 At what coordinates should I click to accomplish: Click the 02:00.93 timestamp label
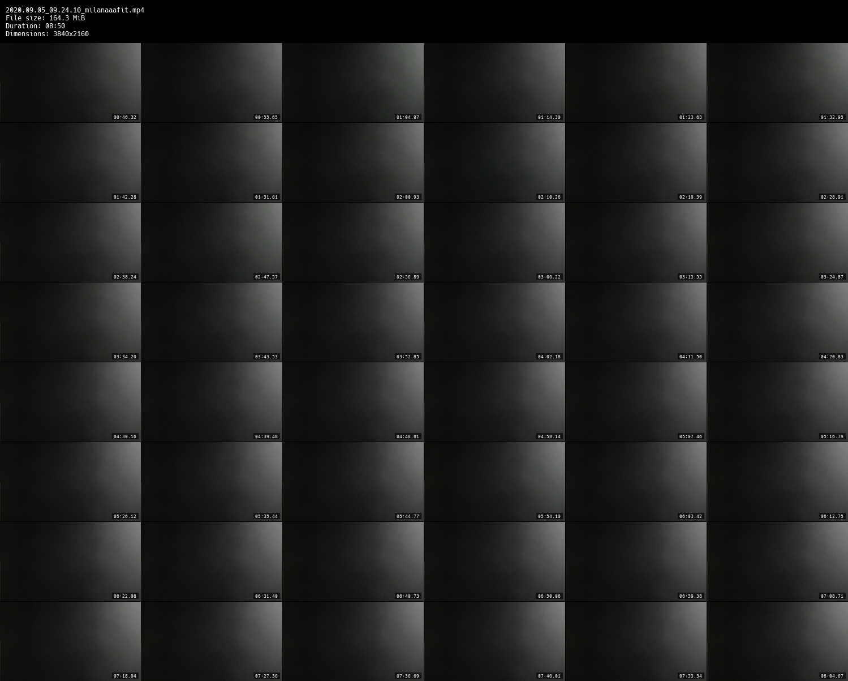coord(408,198)
